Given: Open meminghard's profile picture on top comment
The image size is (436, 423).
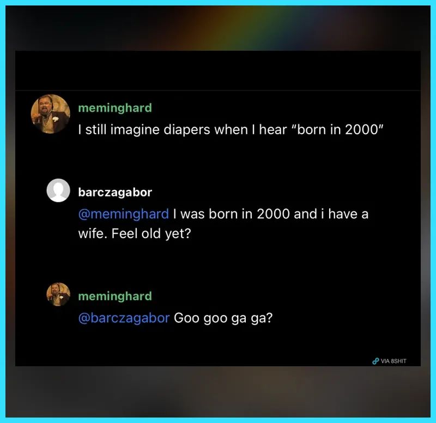Looking at the screenshot, I should pos(50,114).
